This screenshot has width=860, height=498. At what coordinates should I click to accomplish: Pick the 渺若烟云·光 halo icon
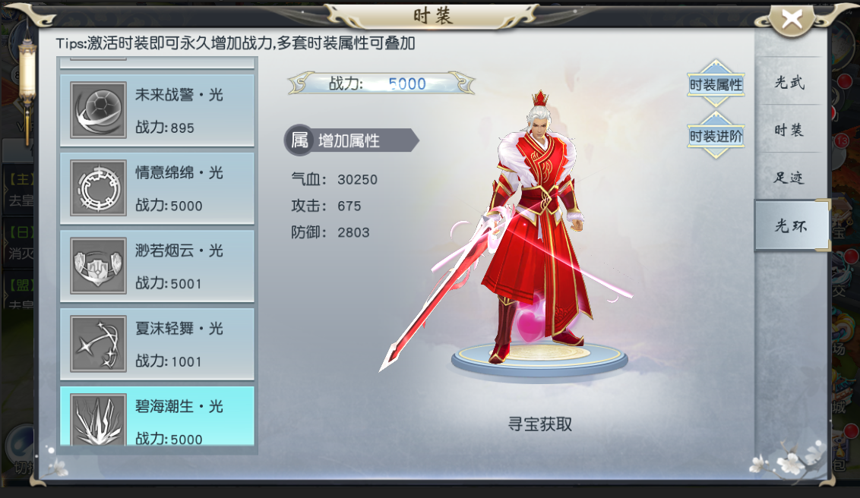click(99, 266)
